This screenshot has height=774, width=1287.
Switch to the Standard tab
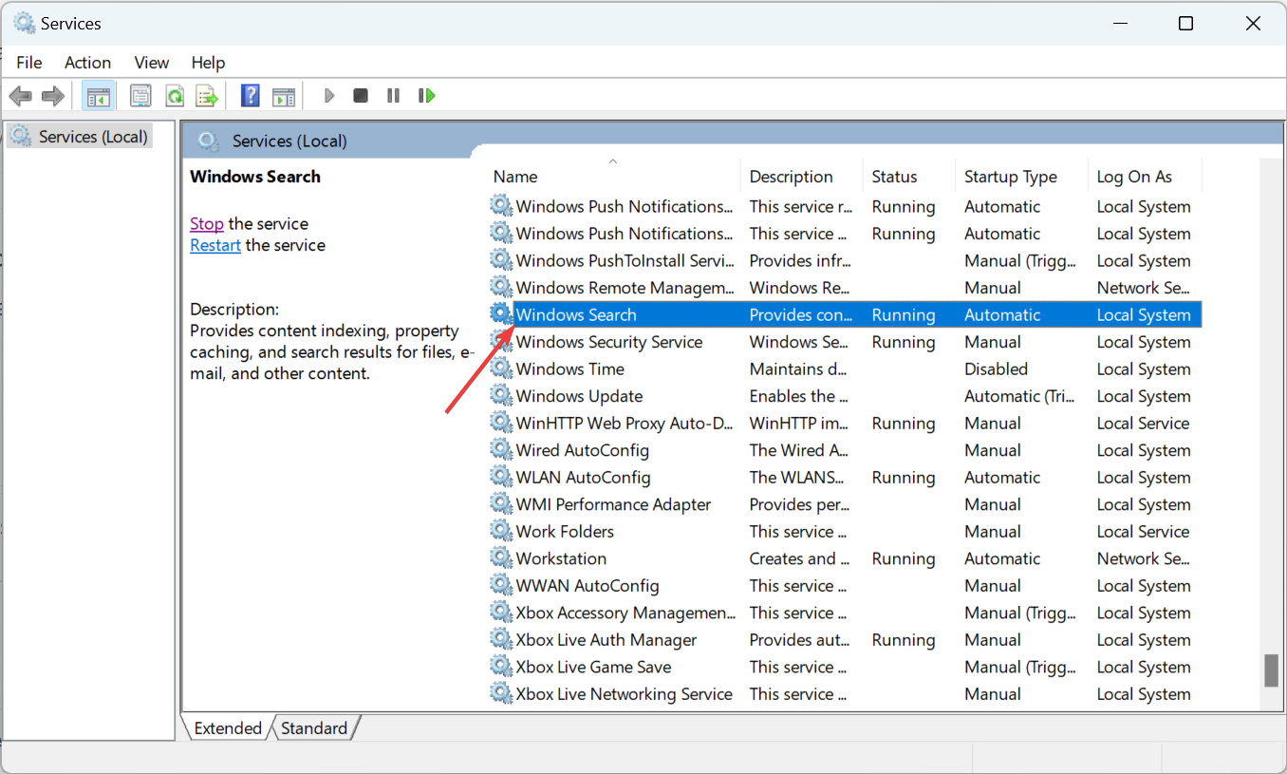click(314, 727)
